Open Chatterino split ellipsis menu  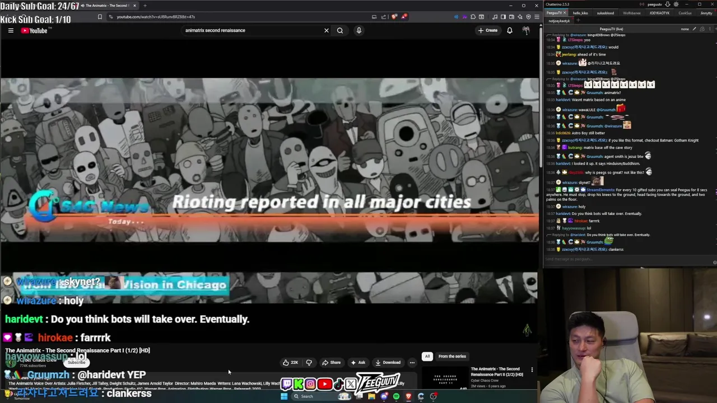(710, 29)
